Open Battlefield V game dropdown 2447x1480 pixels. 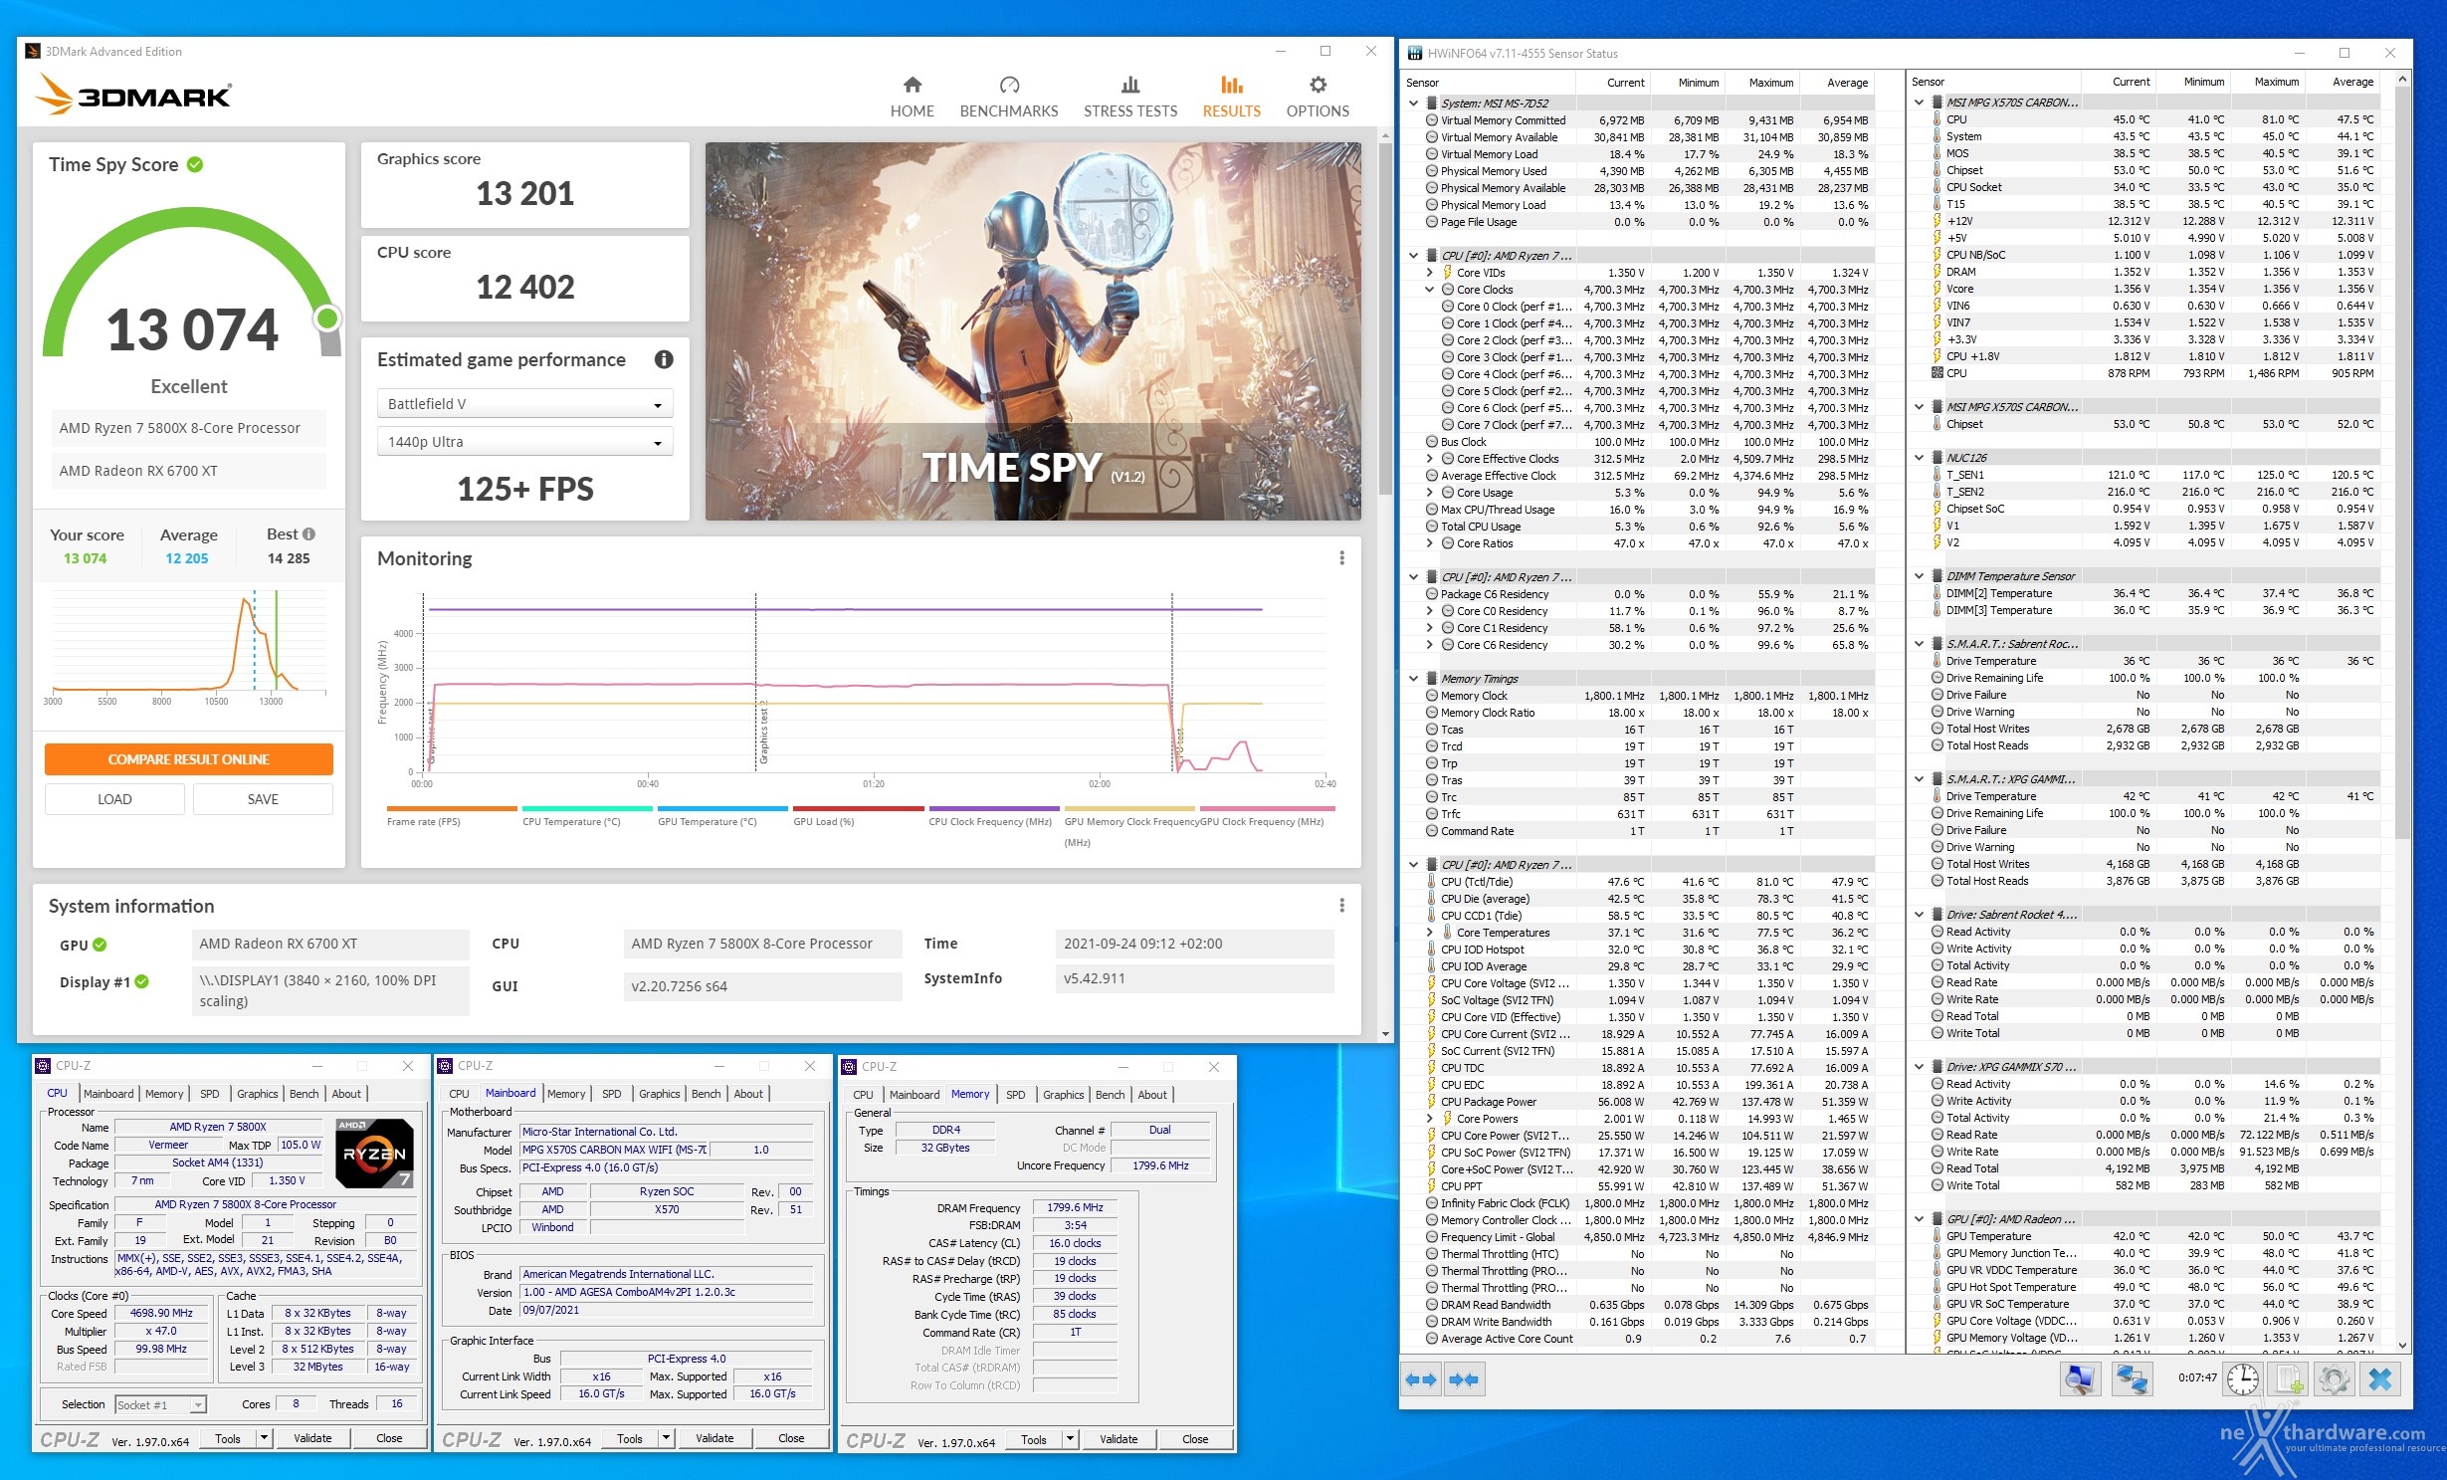524,404
